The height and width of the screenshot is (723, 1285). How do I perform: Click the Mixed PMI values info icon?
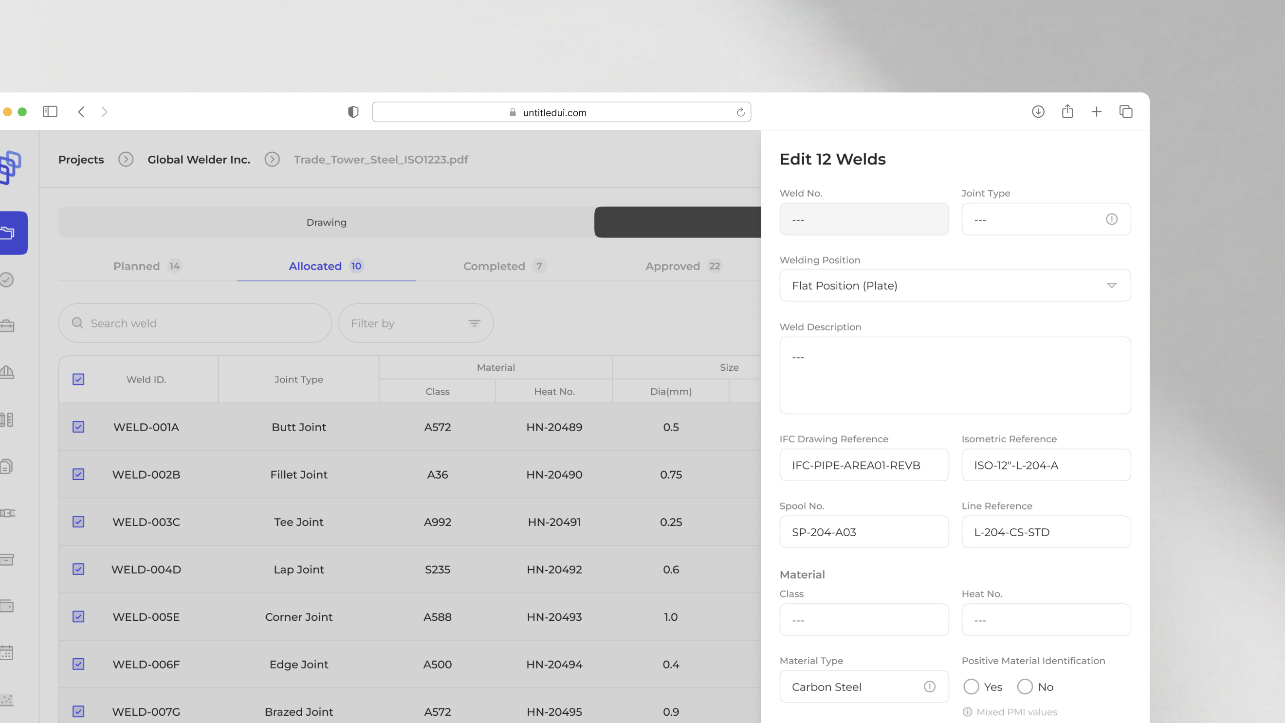point(967,711)
